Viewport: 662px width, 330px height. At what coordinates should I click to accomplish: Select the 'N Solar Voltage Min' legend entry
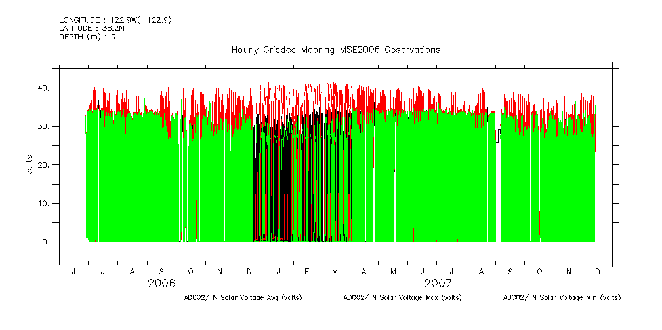[561, 297]
